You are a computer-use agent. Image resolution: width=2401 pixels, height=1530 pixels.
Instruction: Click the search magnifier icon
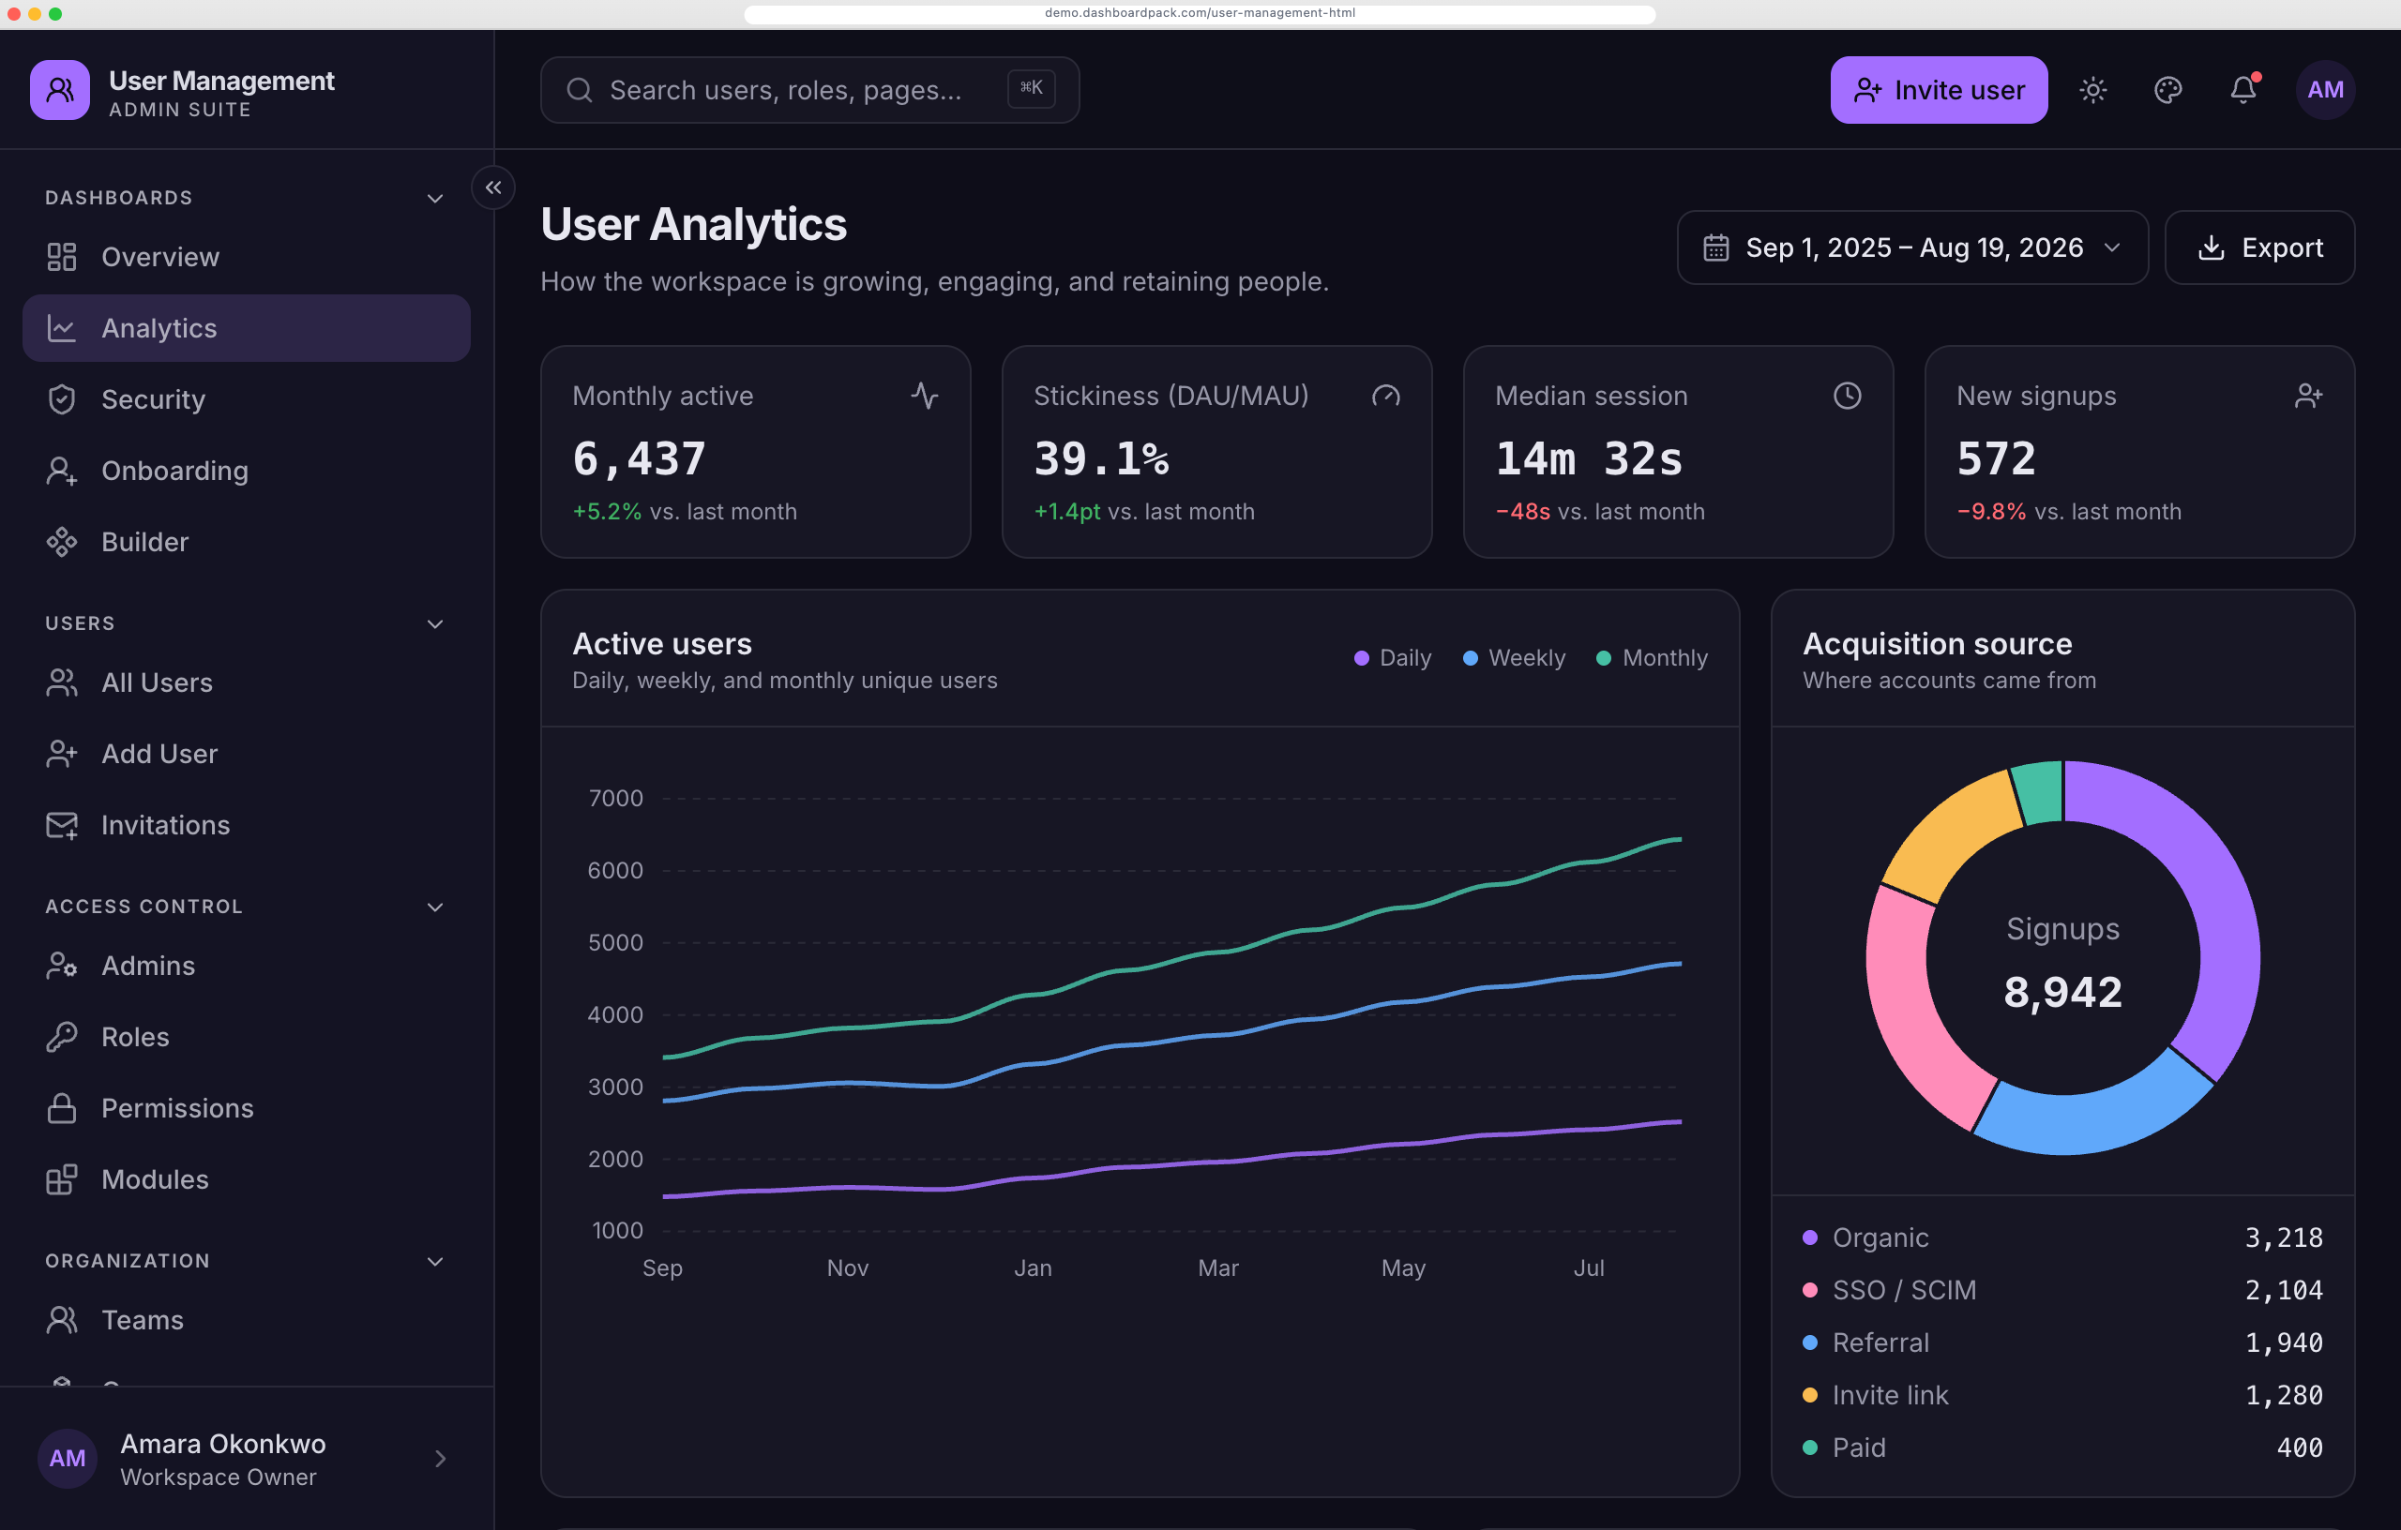point(580,90)
